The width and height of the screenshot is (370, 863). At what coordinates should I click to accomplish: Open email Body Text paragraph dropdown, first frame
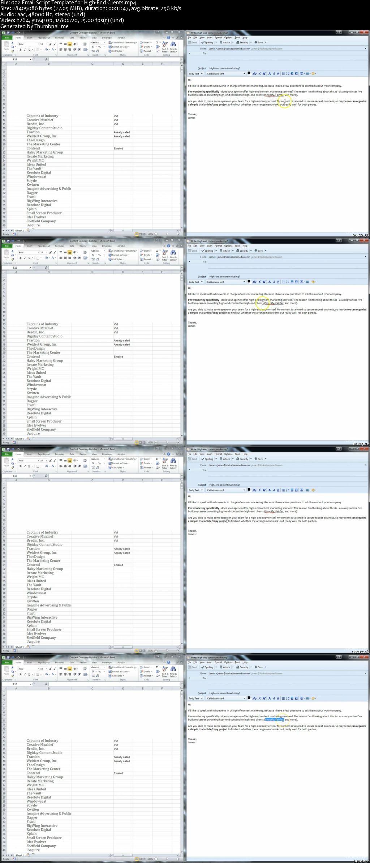tap(195, 74)
